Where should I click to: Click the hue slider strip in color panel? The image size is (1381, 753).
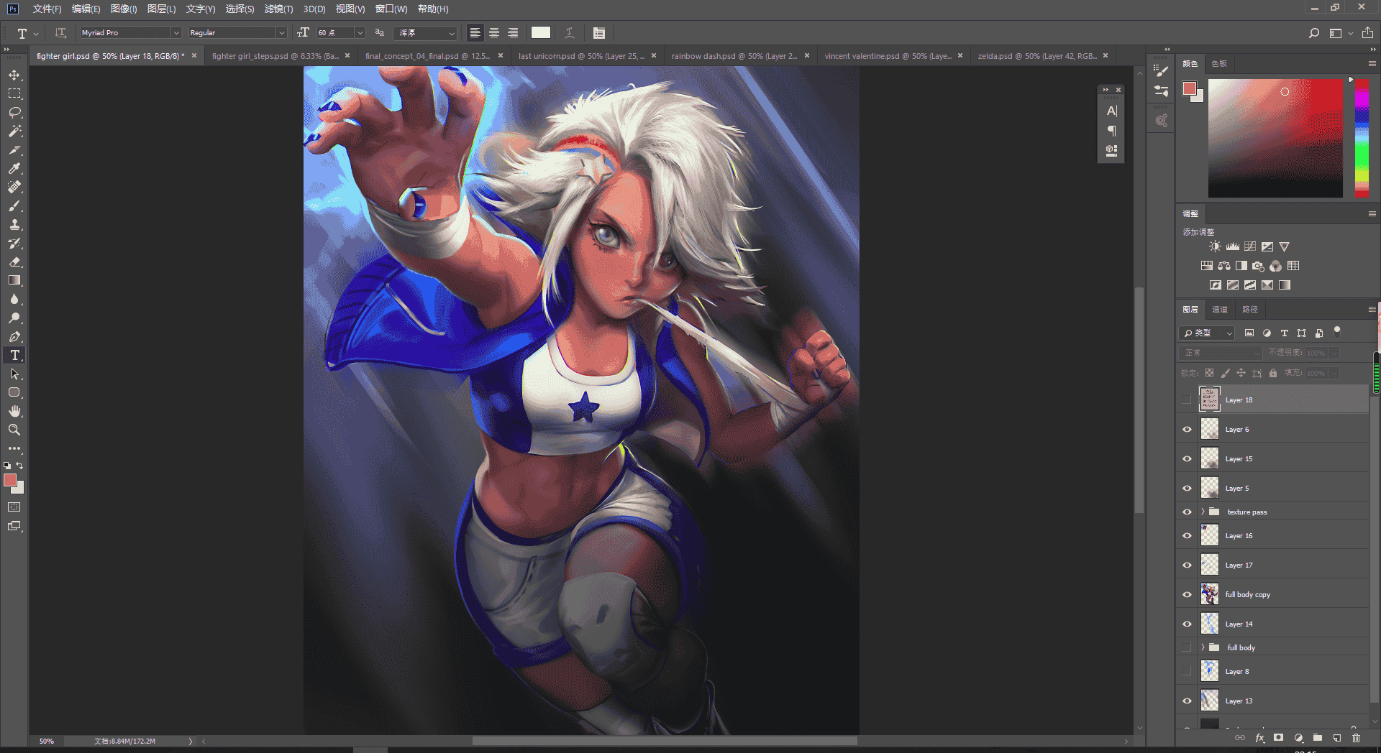(x=1362, y=138)
